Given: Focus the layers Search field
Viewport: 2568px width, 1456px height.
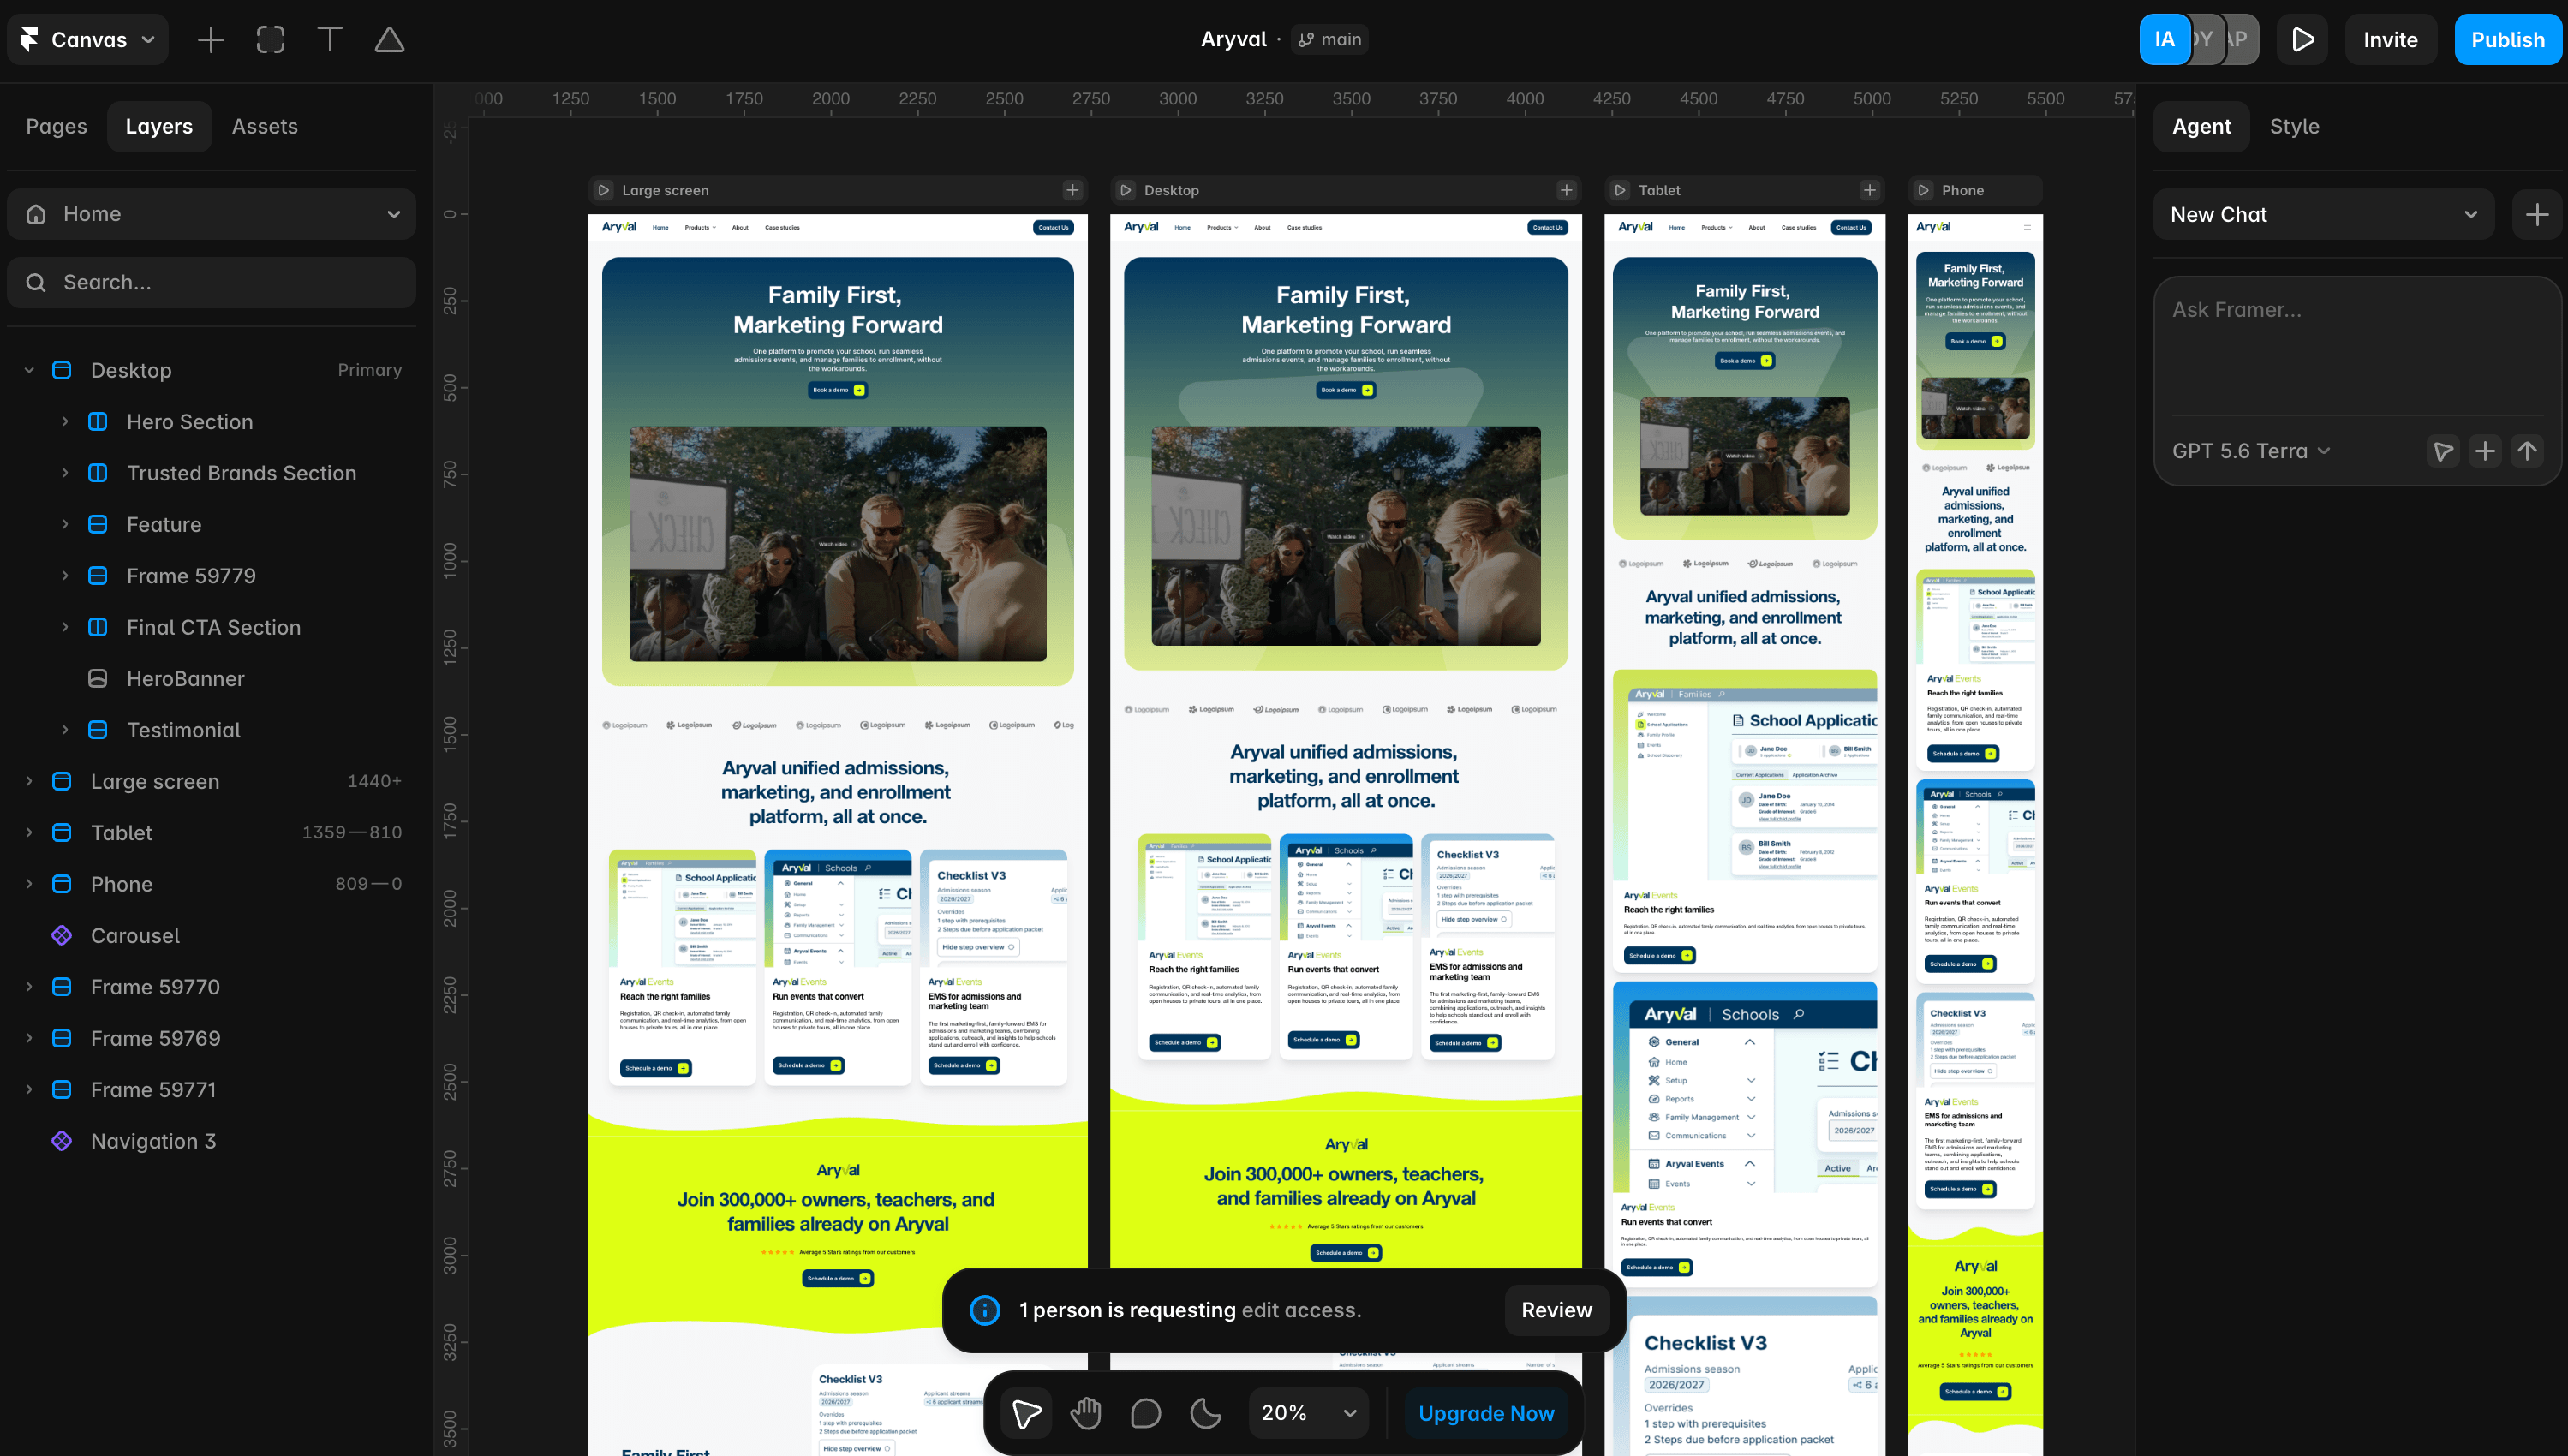Looking at the screenshot, I should [x=212, y=283].
